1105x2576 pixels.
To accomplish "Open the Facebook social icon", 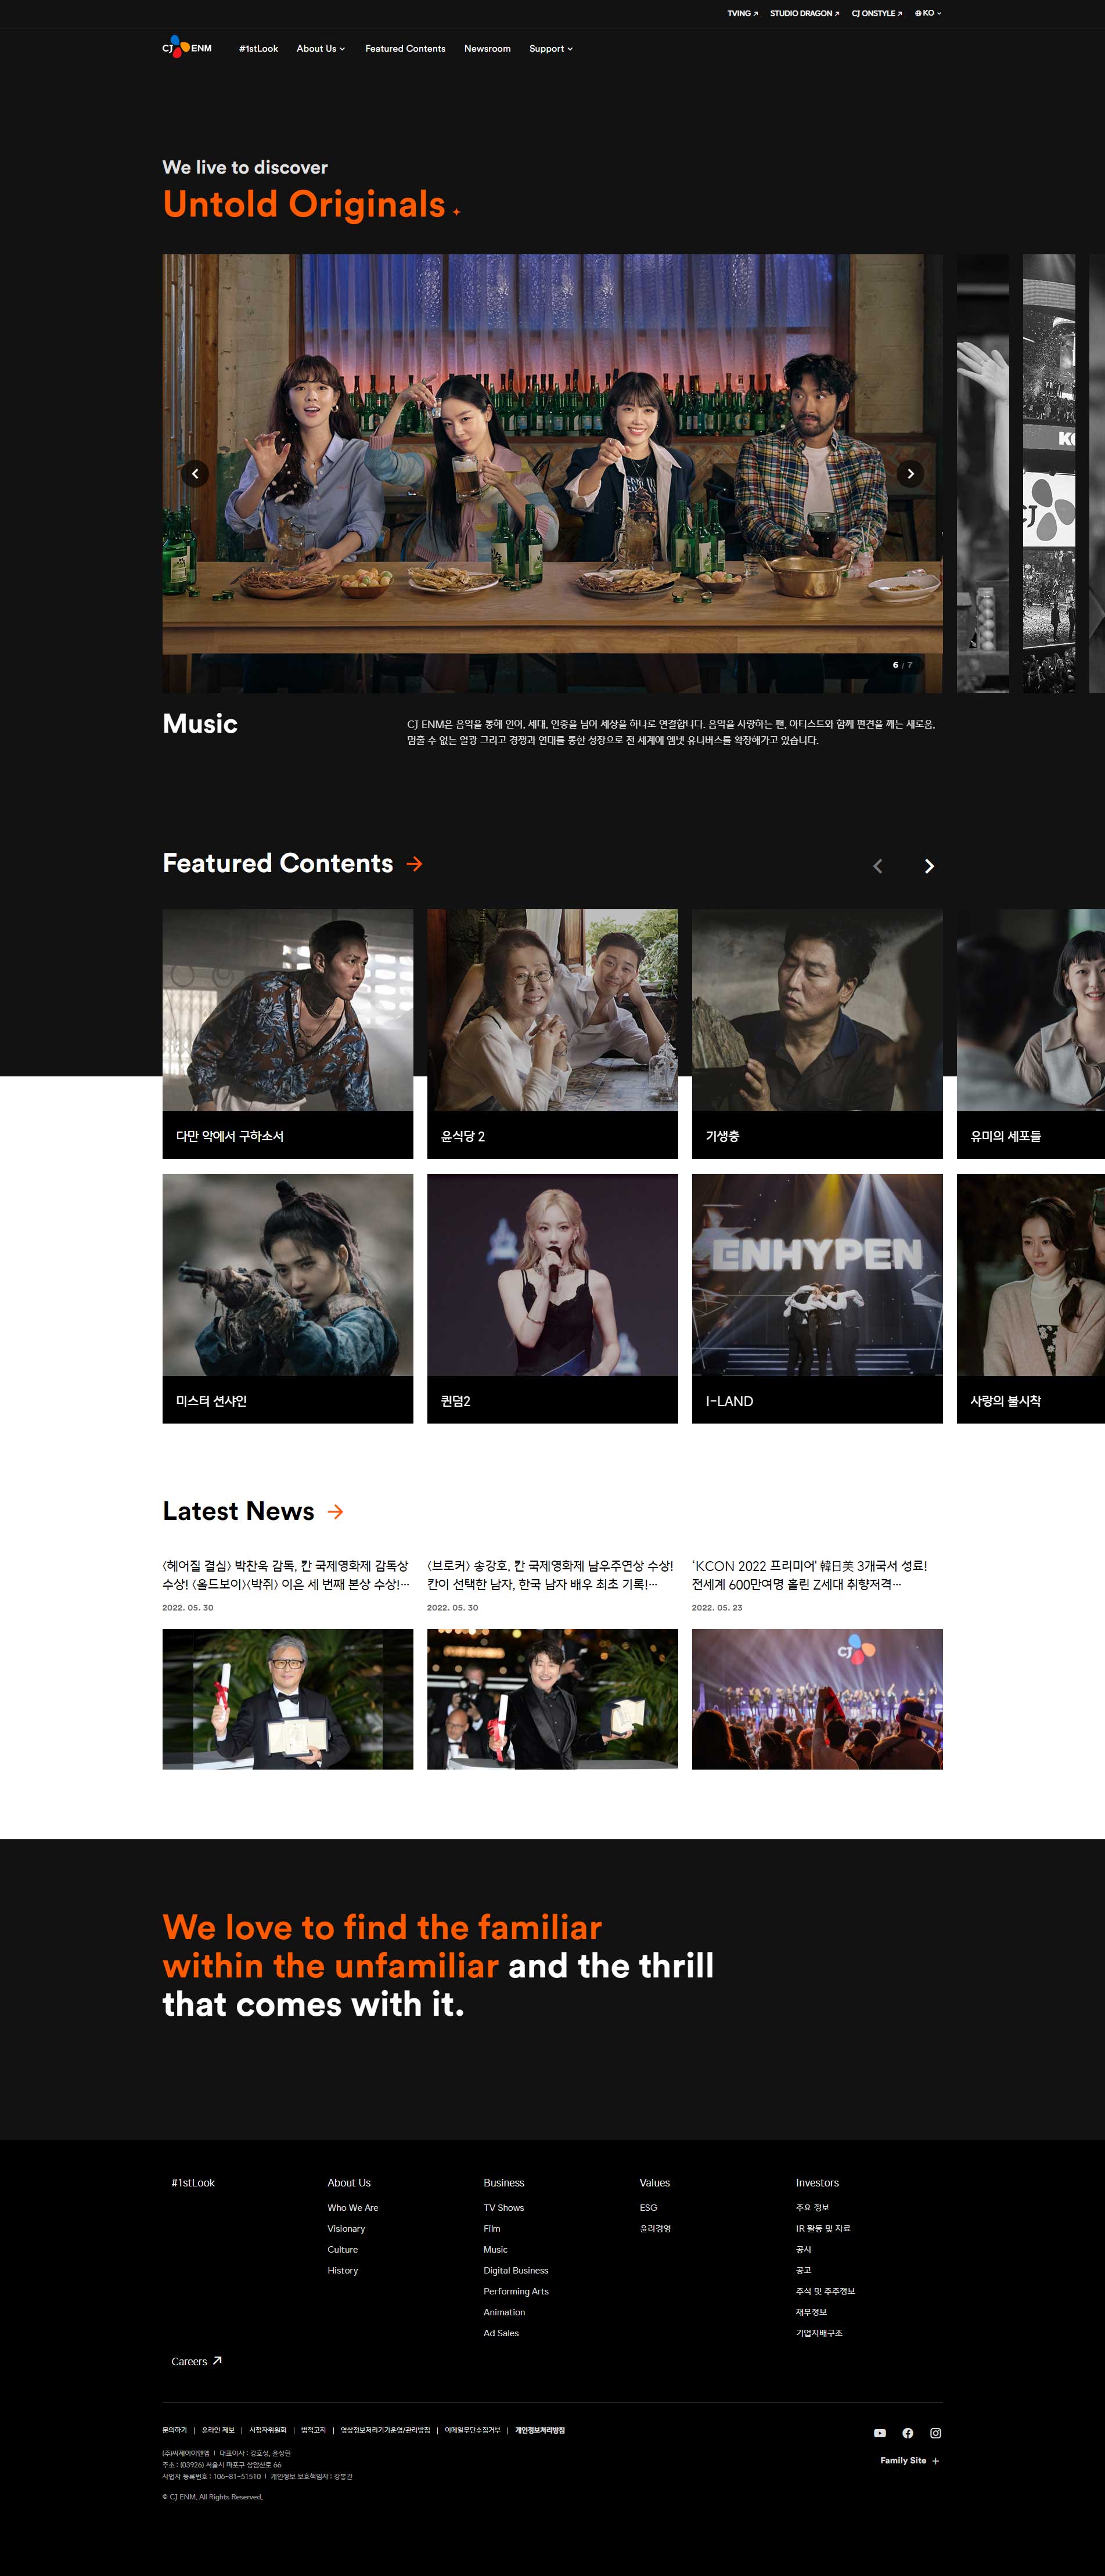I will [x=907, y=2432].
